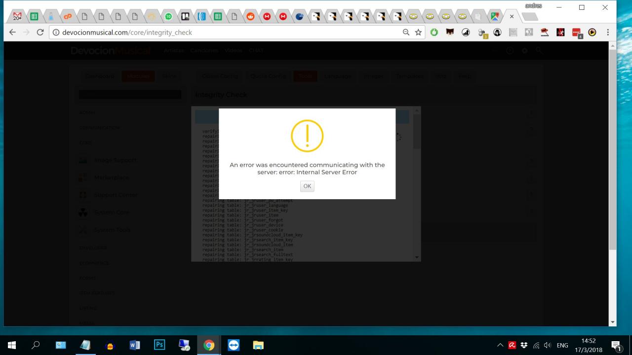This screenshot has width=632, height=355.
Task: Open Photoshop from the taskbar
Action: point(159,345)
